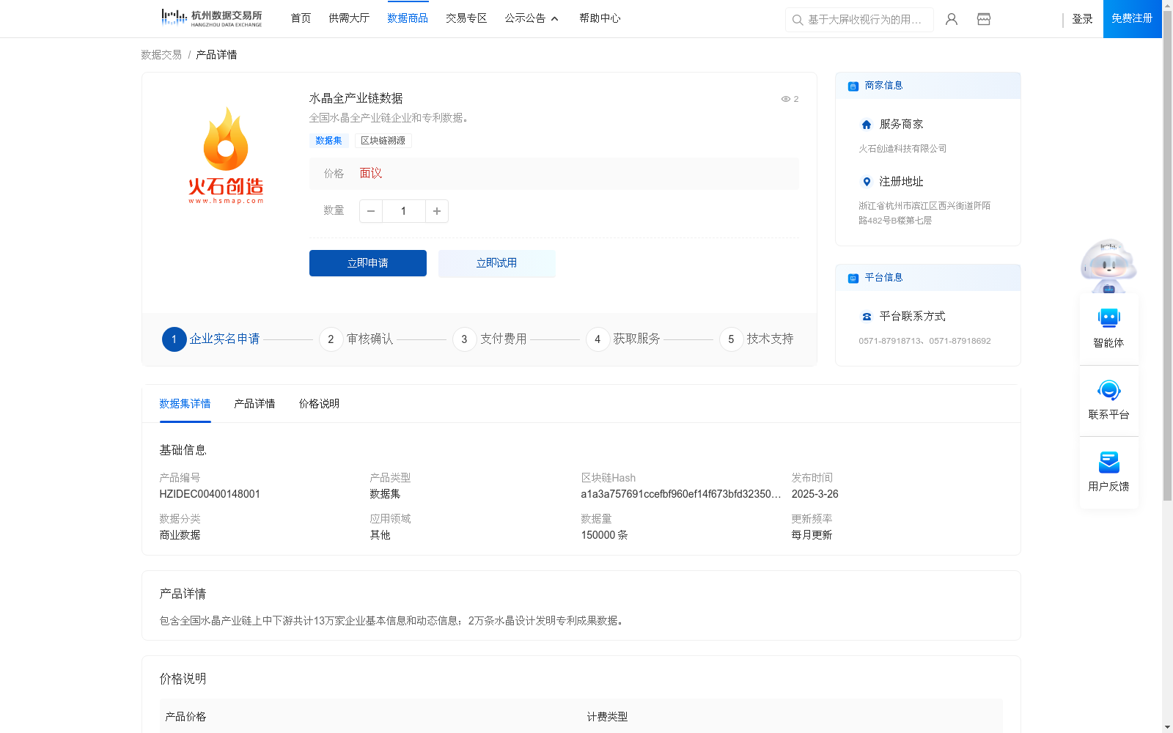Click the 商家信息 panel header icon
The height and width of the screenshot is (733, 1173).
853,86
